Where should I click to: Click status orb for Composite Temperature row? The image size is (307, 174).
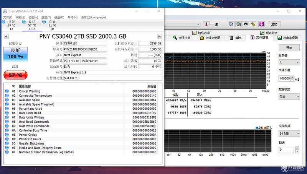(x=7, y=95)
